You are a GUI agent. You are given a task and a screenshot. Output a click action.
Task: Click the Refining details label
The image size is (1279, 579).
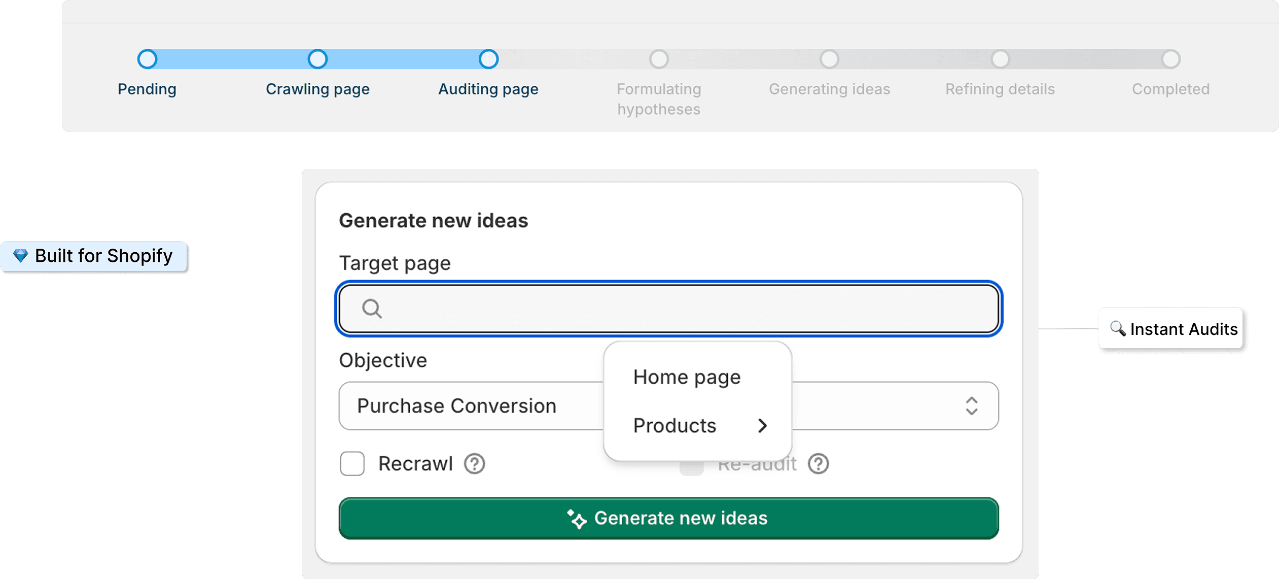(x=1000, y=89)
